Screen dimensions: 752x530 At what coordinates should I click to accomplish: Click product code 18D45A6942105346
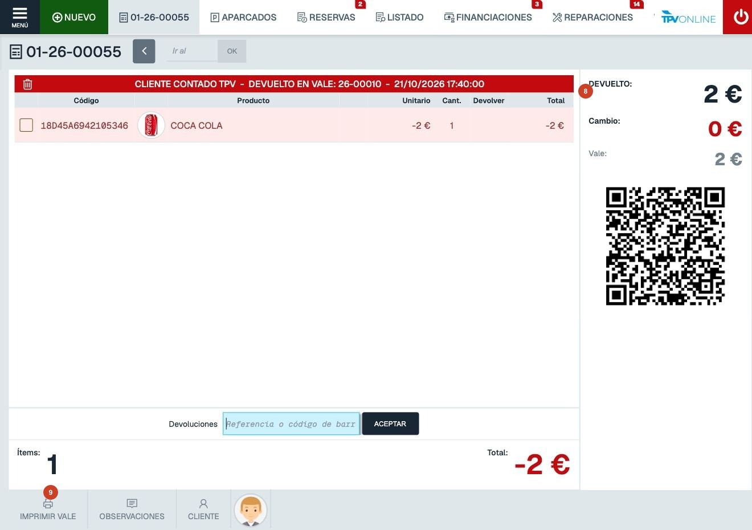click(x=84, y=125)
